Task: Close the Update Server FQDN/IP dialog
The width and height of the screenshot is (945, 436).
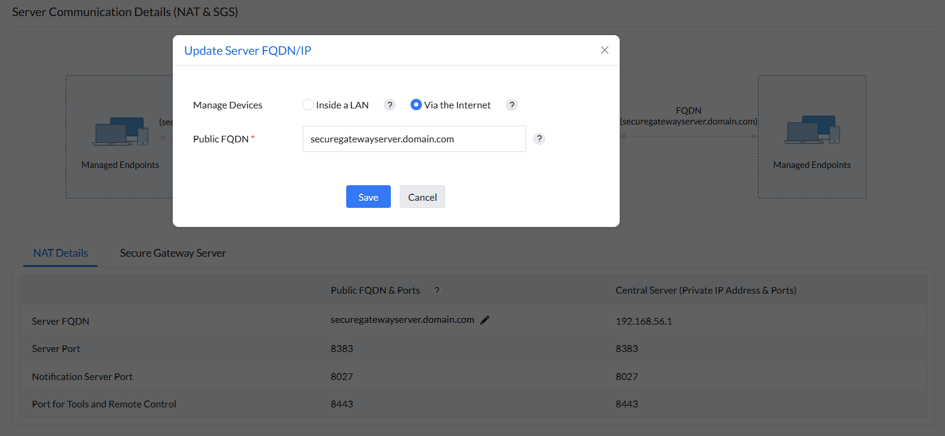Action: click(604, 50)
